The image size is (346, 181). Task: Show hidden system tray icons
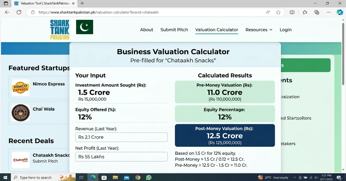pyautogui.click(x=295, y=178)
